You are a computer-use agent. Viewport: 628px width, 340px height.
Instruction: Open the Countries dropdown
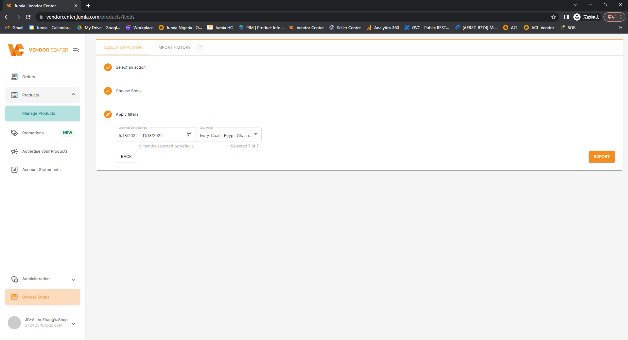click(x=255, y=134)
